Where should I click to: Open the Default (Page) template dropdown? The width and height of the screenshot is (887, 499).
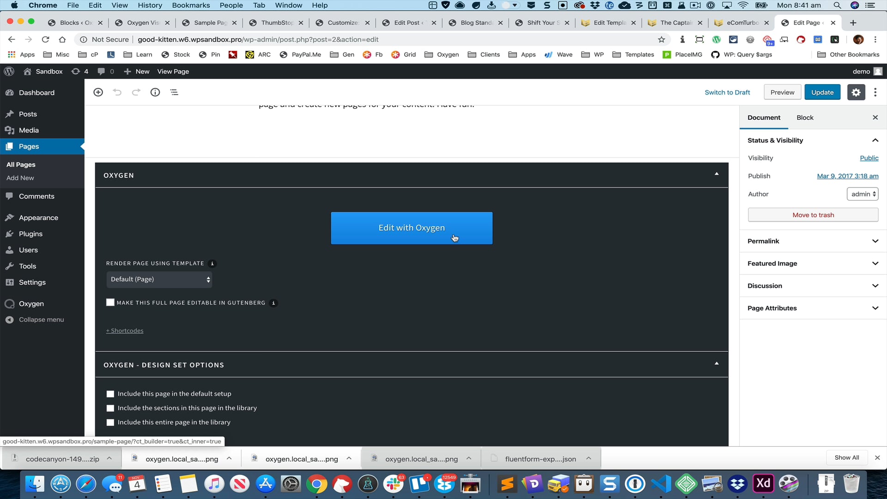coord(159,280)
